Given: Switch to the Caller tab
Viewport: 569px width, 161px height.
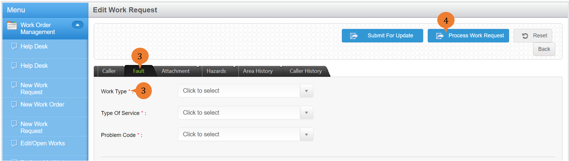Looking at the screenshot, I should pyautogui.click(x=109, y=71).
